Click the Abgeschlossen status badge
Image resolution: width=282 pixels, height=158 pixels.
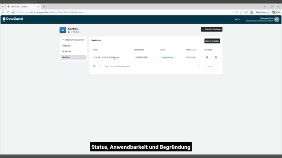click(167, 57)
